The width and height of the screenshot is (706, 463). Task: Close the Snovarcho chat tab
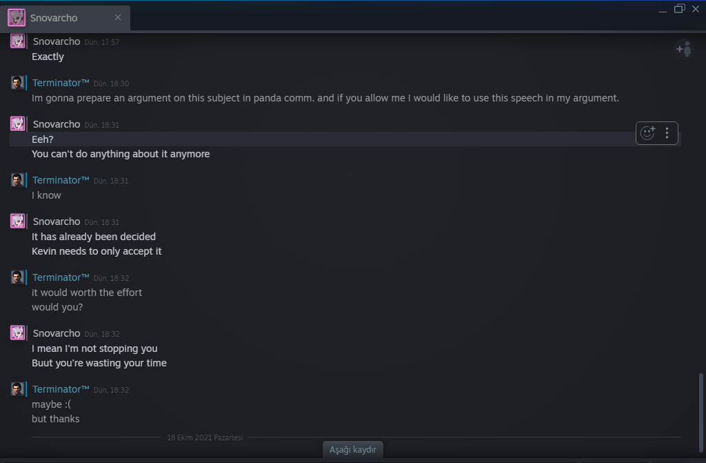tap(119, 18)
